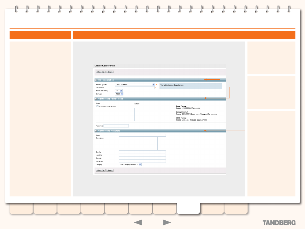Click the bottom Place Call button
The image size is (305, 229).
point(101,170)
